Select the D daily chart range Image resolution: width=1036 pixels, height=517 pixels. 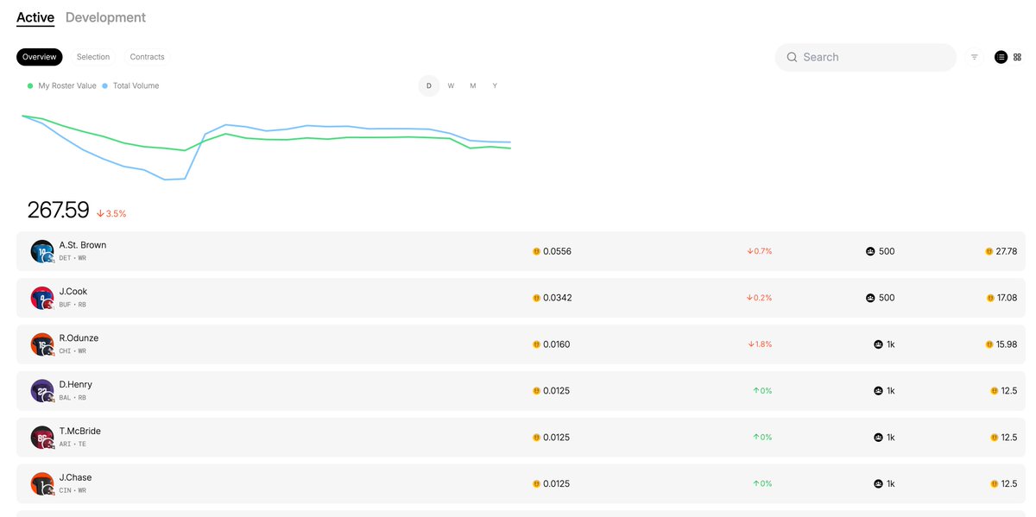429,86
